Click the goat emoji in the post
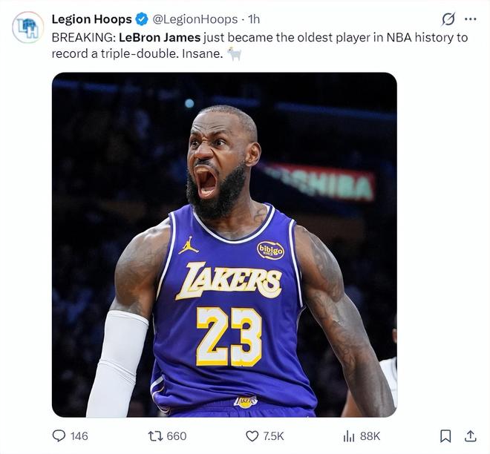 [235, 54]
